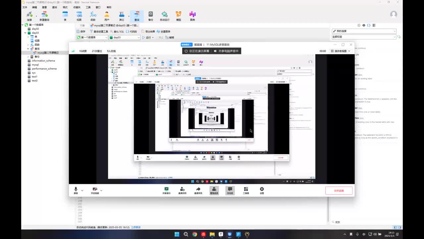
Task: Click the red 结束直播 end live button
Action: pyautogui.click(x=339, y=191)
